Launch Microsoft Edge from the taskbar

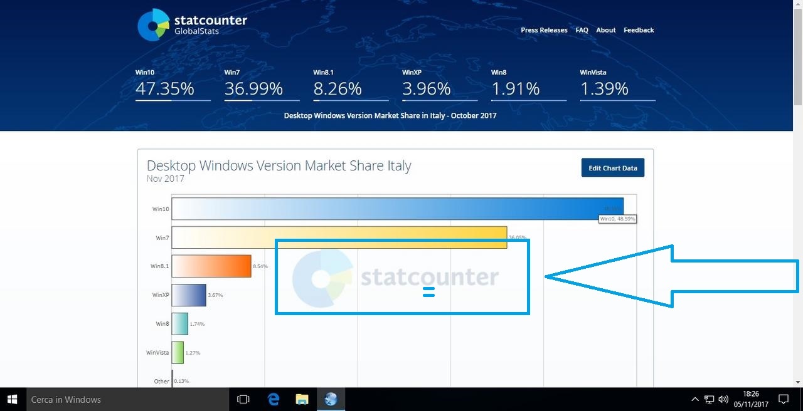(x=273, y=399)
